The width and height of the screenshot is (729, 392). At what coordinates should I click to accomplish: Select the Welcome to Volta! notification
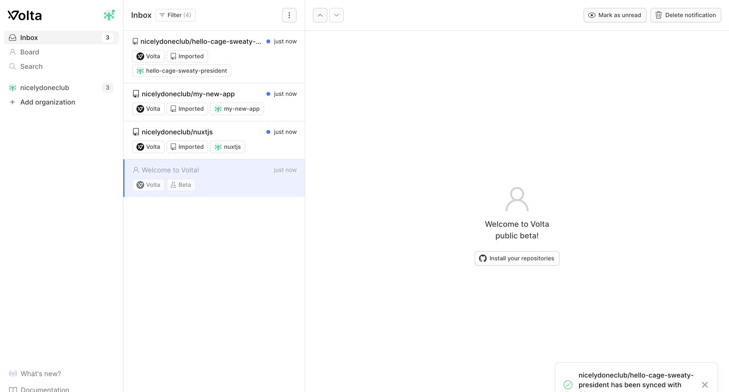214,178
